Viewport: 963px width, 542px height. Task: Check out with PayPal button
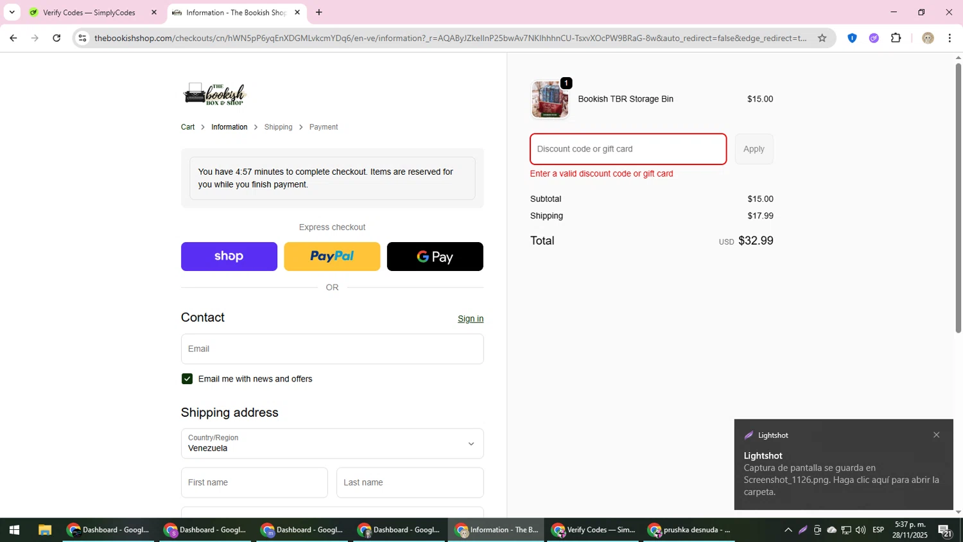pos(332,256)
